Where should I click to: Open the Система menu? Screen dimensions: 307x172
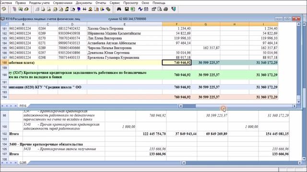(x=6, y=3)
